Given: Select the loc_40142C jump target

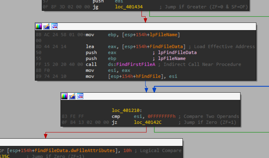Looking at the screenshot, I should [x=148, y=122].
